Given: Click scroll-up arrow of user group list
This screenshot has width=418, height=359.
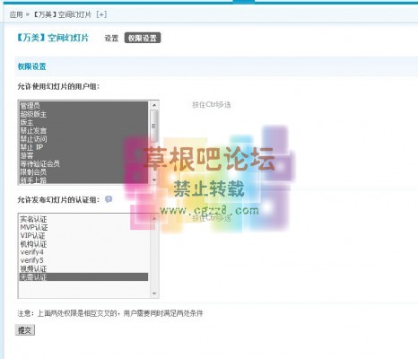Looking at the screenshot, I should pyautogui.click(x=154, y=105).
